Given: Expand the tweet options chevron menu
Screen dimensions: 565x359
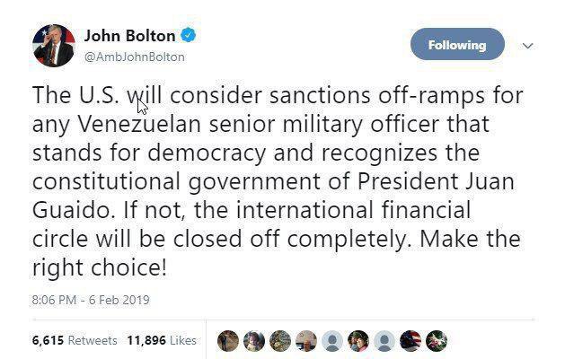Looking at the screenshot, I should (528, 46).
